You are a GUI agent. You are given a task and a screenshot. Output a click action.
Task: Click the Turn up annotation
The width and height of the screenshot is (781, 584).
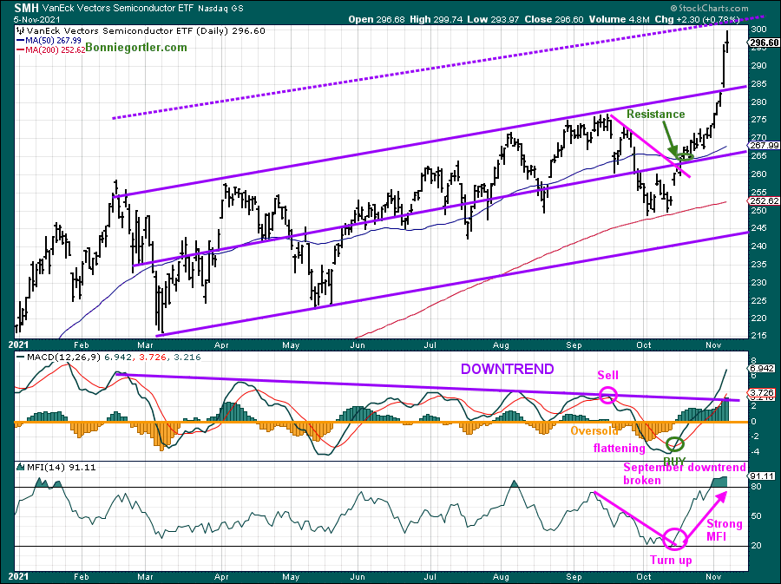tap(671, 560)
